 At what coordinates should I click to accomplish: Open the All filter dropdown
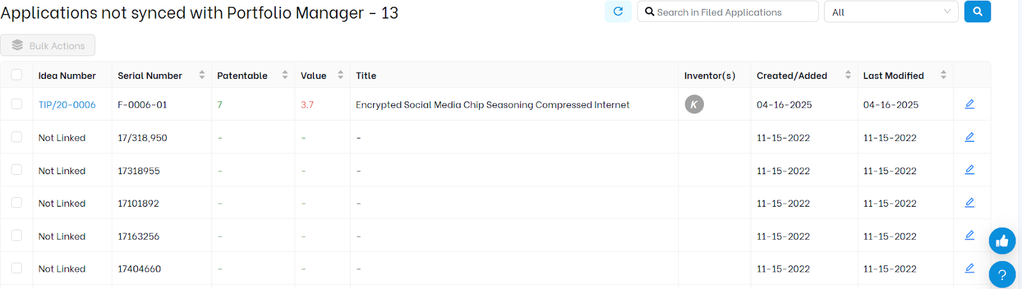[891, 11]
